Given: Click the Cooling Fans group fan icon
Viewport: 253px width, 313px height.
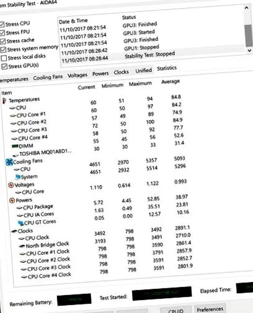Looking at the screenshot, I should click(9, 162).
